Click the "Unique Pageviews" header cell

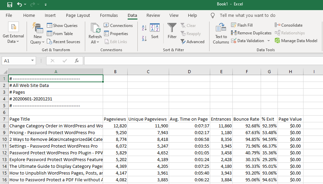(148, 119)
